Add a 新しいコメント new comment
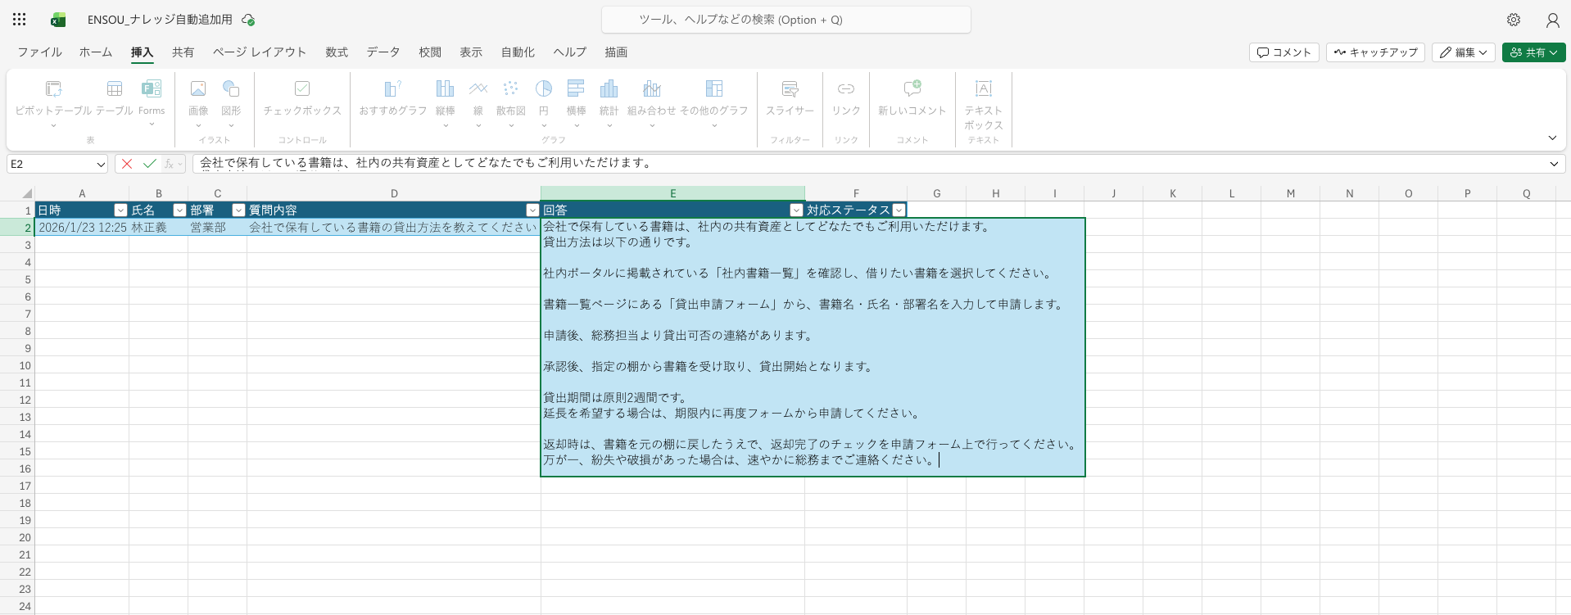Viewport: 1571px width, 615px height. coord(912,89)
